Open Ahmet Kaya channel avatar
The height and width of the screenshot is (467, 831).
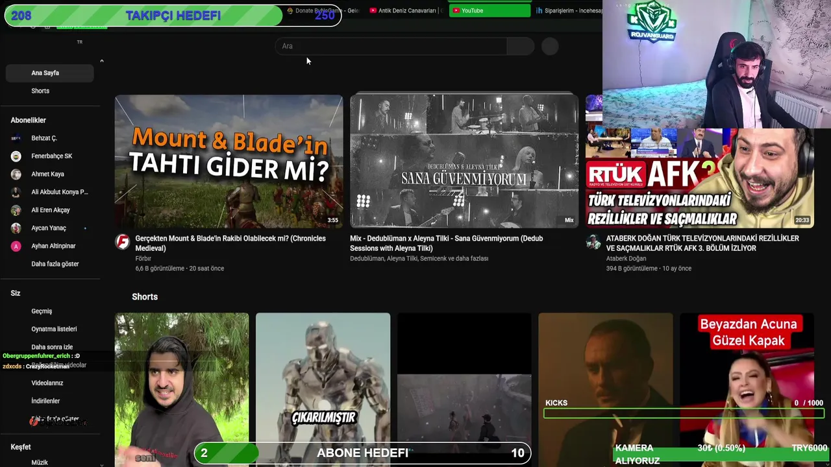click(x=16, y=174)
